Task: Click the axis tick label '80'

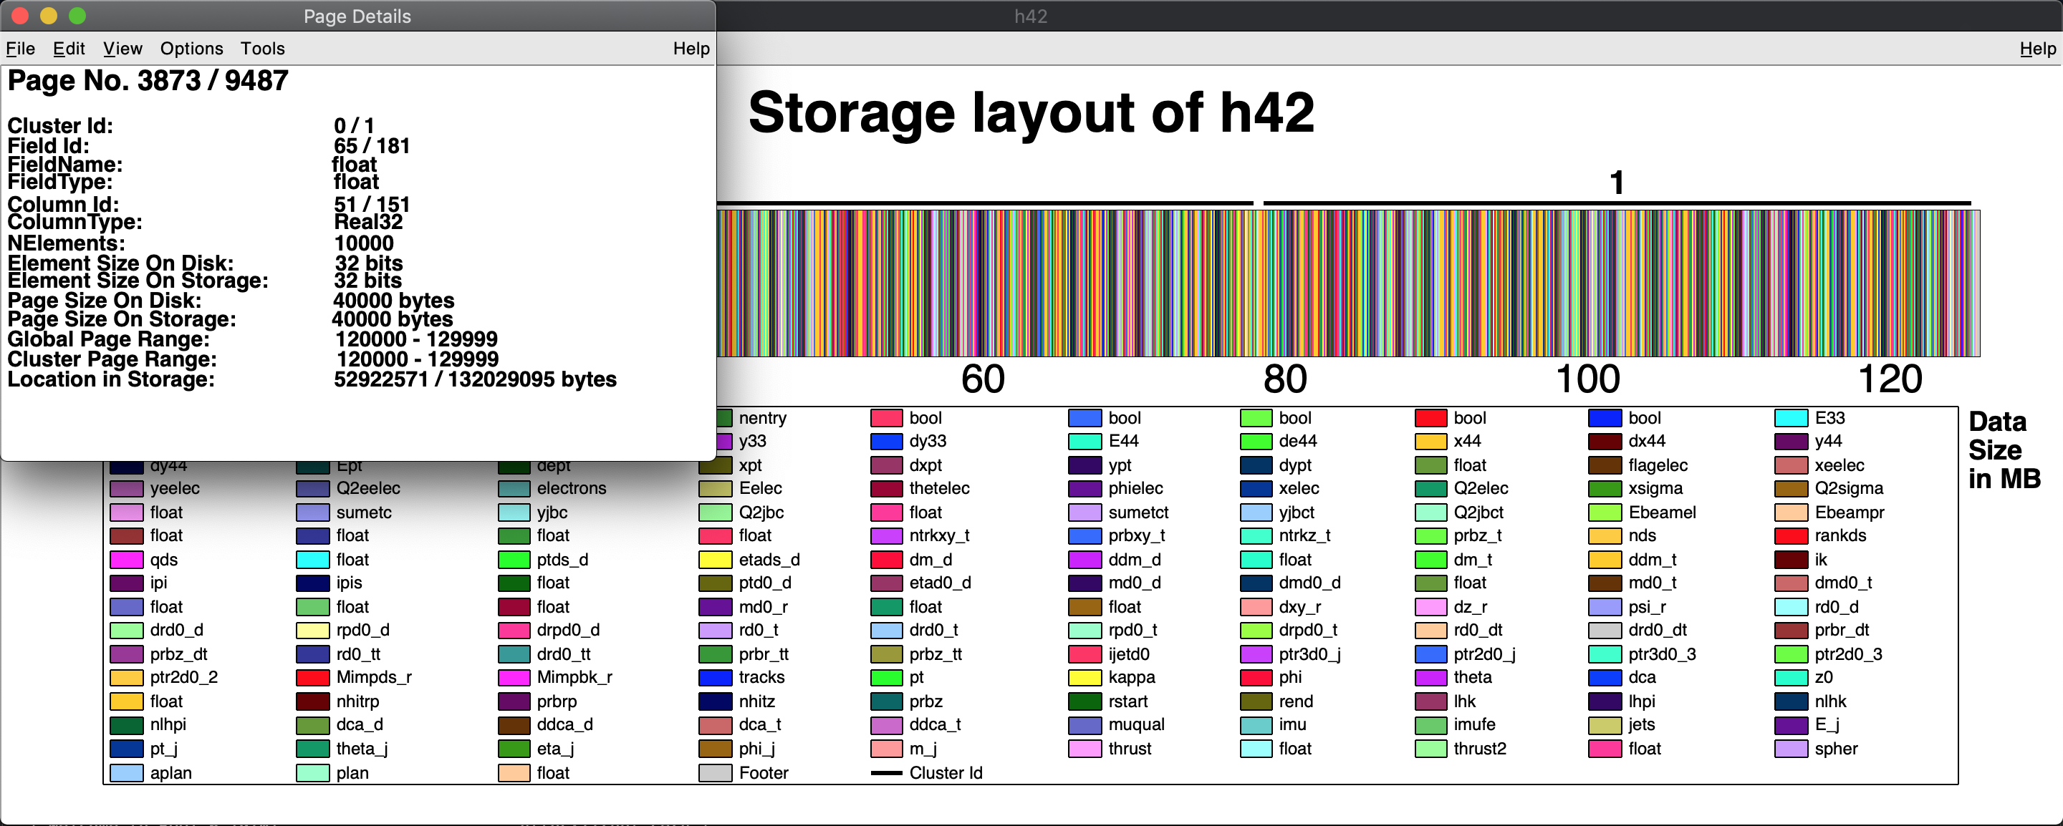Action: 1285,379
